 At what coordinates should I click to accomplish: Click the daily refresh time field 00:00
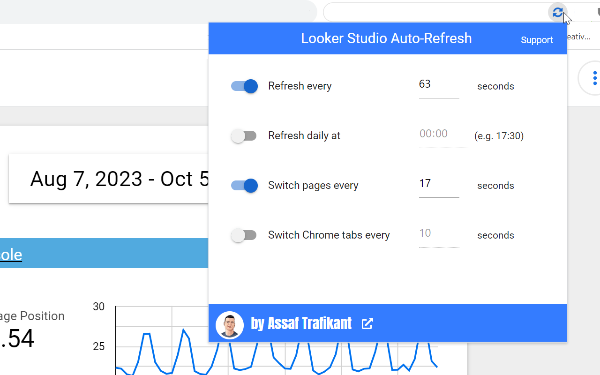click(443, 135)
